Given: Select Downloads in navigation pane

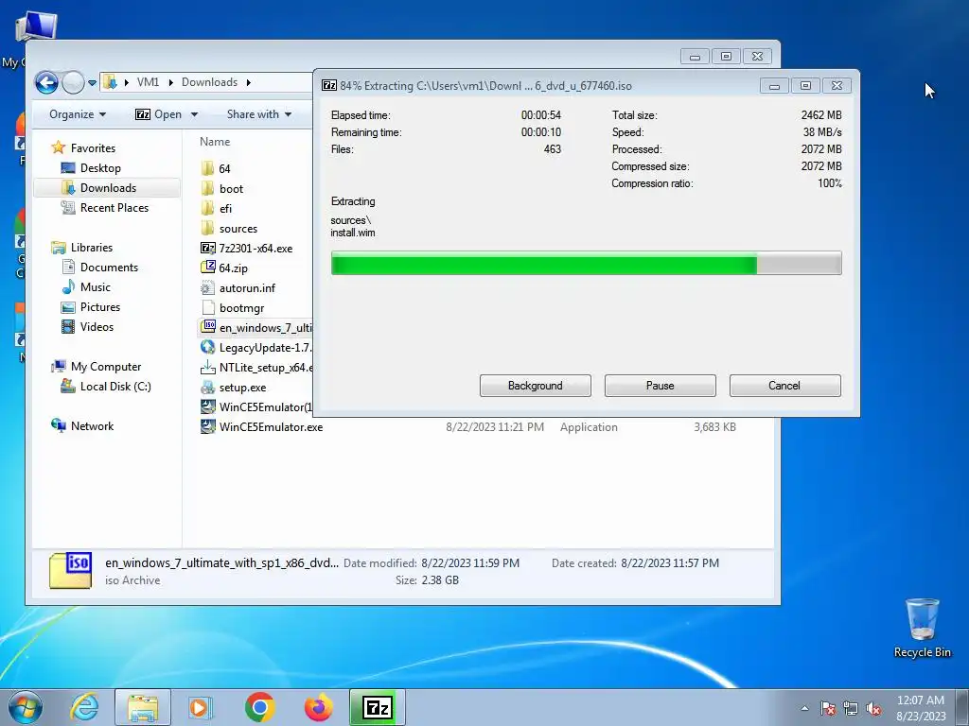Looking at the screenshot, I should coord(108,188).
